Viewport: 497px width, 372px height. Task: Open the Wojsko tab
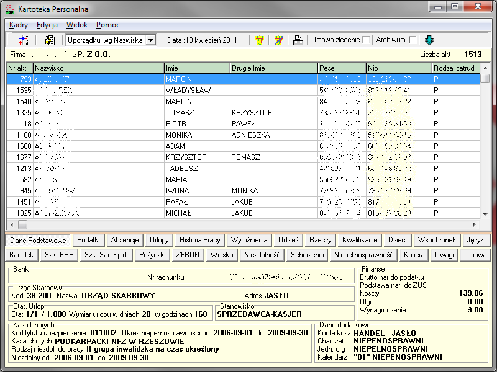[x=222, y=255]
